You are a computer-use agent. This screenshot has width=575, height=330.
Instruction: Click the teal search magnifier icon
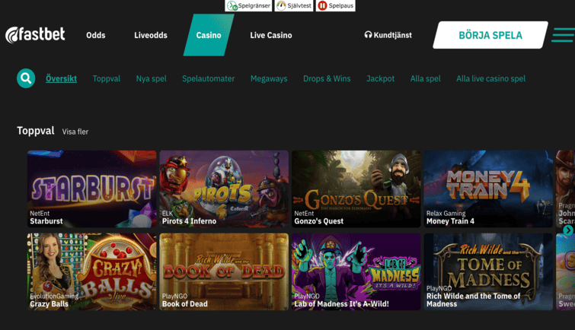[26, 78]
